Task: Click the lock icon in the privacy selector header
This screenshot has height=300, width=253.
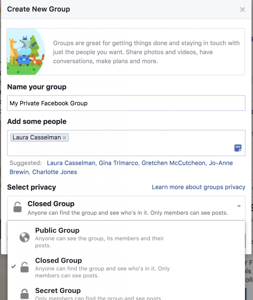Action: 17,207
